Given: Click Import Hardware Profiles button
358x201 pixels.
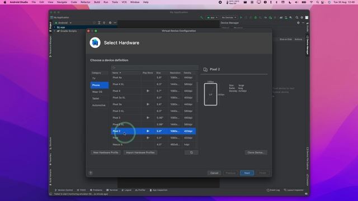Looking at the screenshot, I should pyautogui.click(x=140, y=152).
